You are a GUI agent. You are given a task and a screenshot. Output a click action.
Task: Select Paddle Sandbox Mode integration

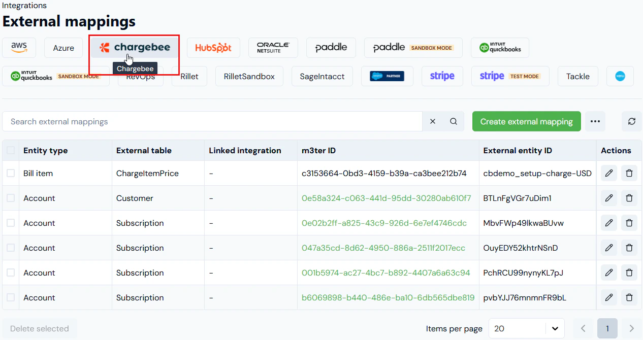click(413, 48)
